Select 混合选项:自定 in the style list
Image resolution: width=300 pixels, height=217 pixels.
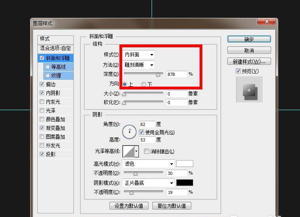[x=56, y=48]
